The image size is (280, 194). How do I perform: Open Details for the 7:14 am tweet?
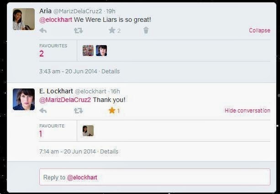(109, 152)
